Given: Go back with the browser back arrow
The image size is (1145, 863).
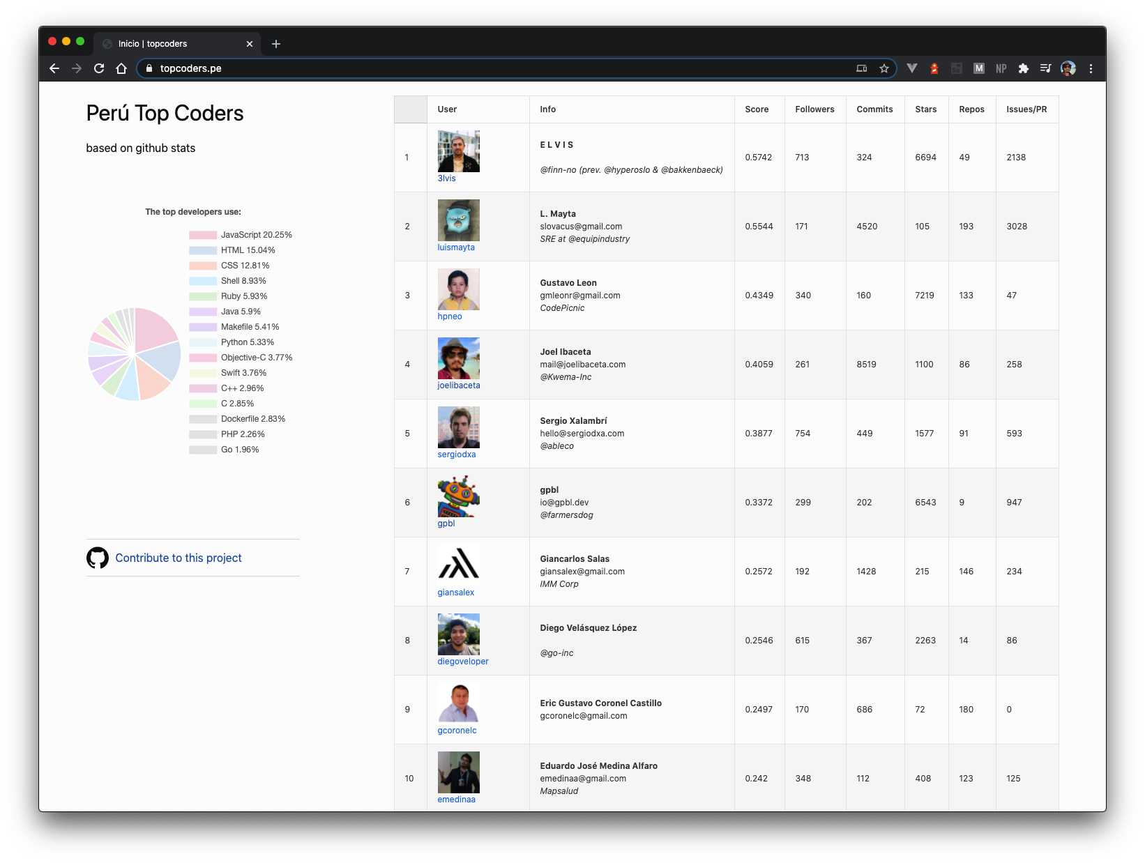Looking at the screenshot, I should coord(54,68).
